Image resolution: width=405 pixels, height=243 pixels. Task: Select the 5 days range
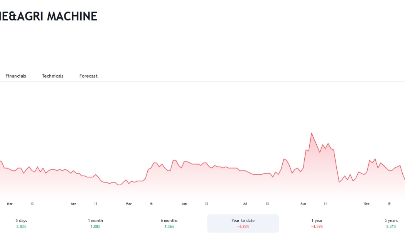[21, 223]
